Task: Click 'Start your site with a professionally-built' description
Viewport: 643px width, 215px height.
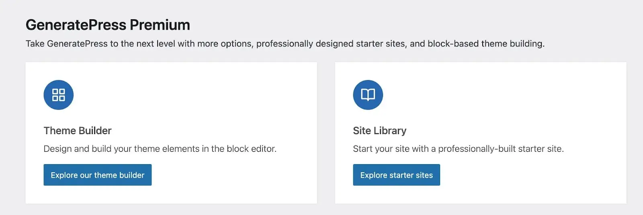Action: tap(459, 149)
